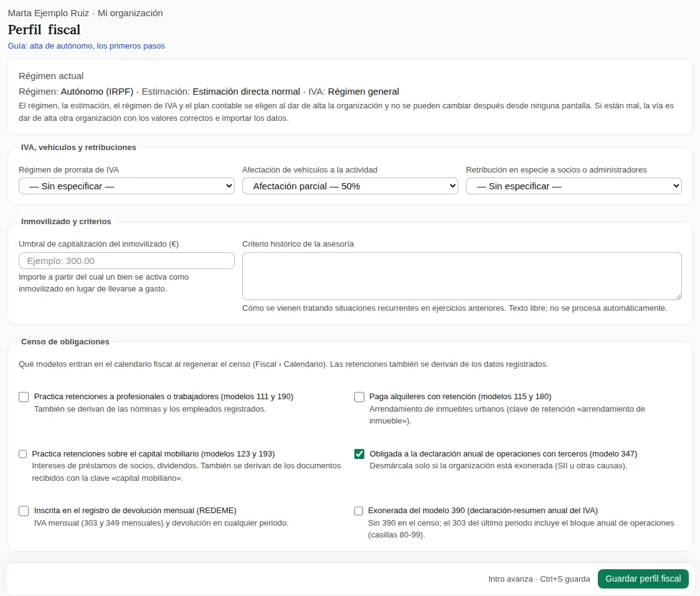
Task: Check retenciones a profesionales (modelos 111 y 190)
Action: tap(24, 397)
